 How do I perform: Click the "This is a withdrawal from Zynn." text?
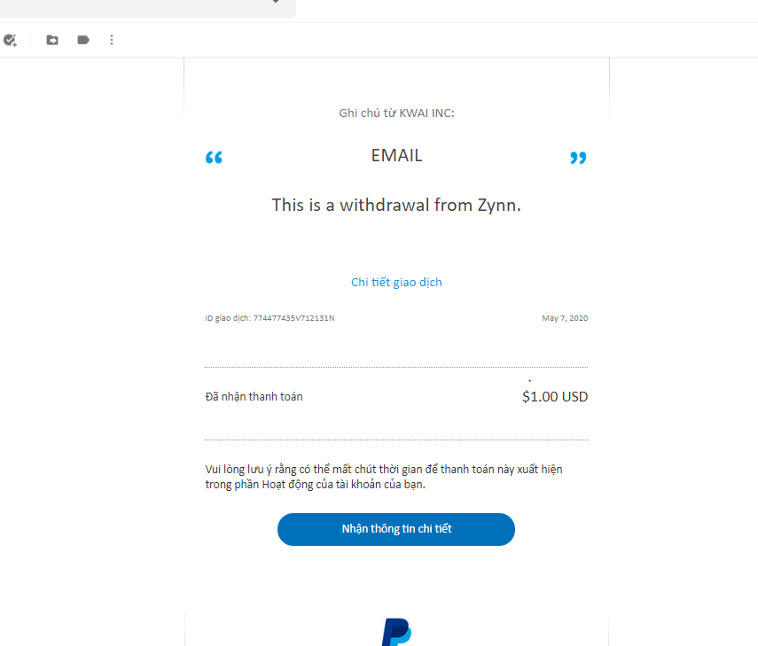click(396, 205)
